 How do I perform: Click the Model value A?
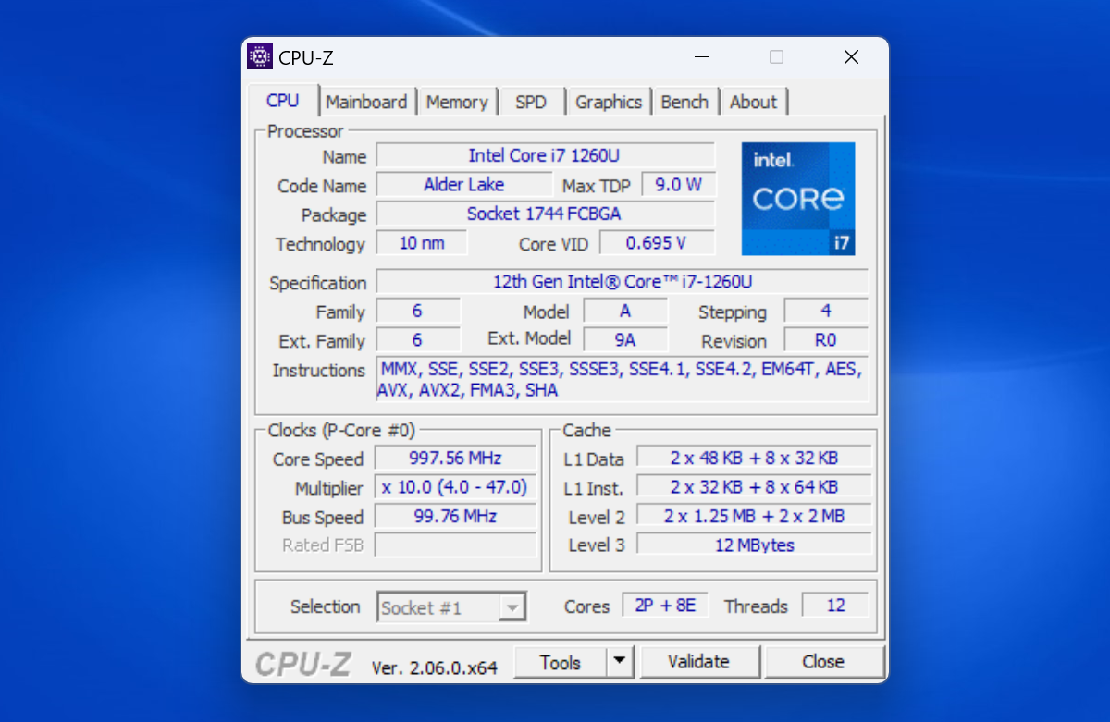625,312
